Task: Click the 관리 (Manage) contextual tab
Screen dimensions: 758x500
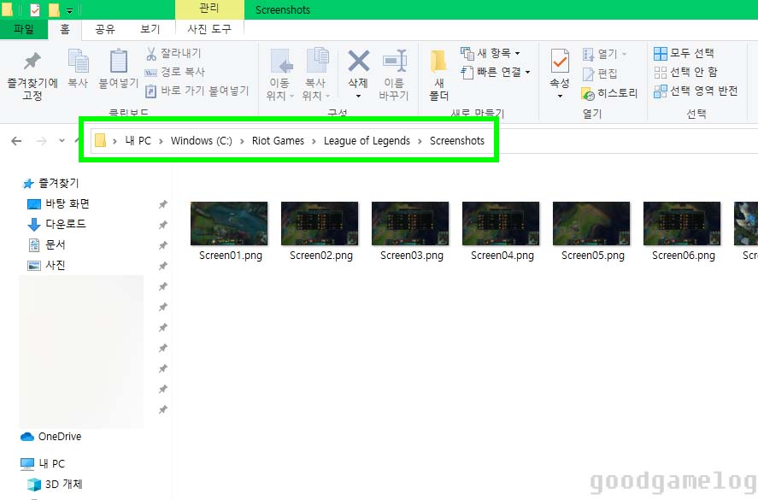Action: [x=209, y=9]
